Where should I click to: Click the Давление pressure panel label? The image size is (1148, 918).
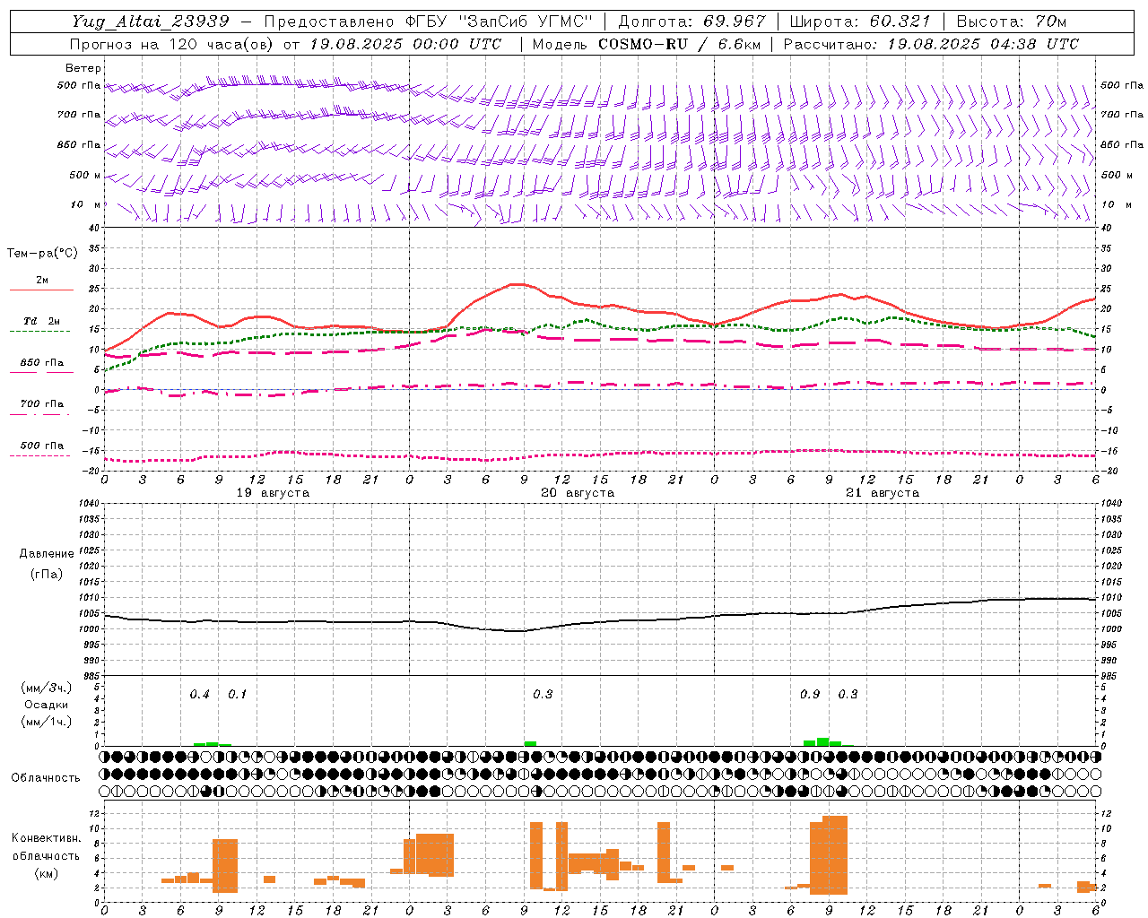[47, 554]
